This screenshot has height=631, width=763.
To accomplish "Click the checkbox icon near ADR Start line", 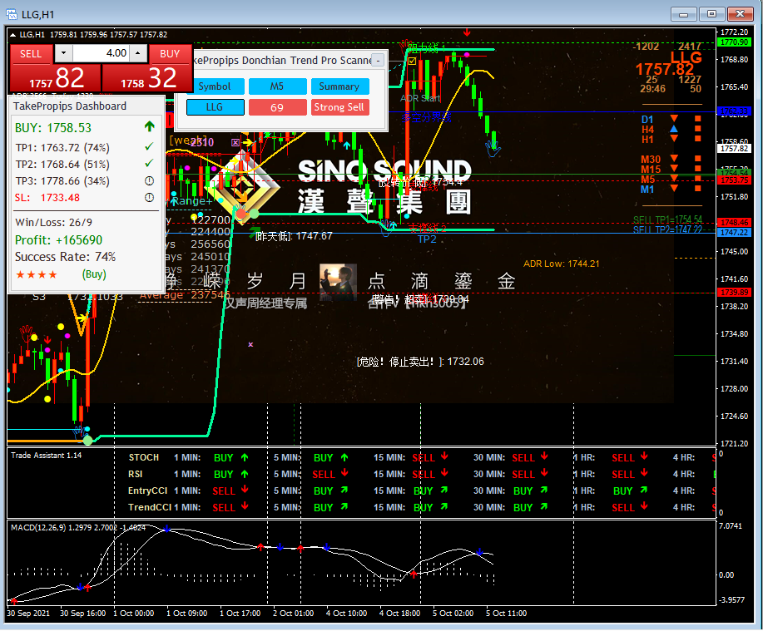I will click(412, 62).
